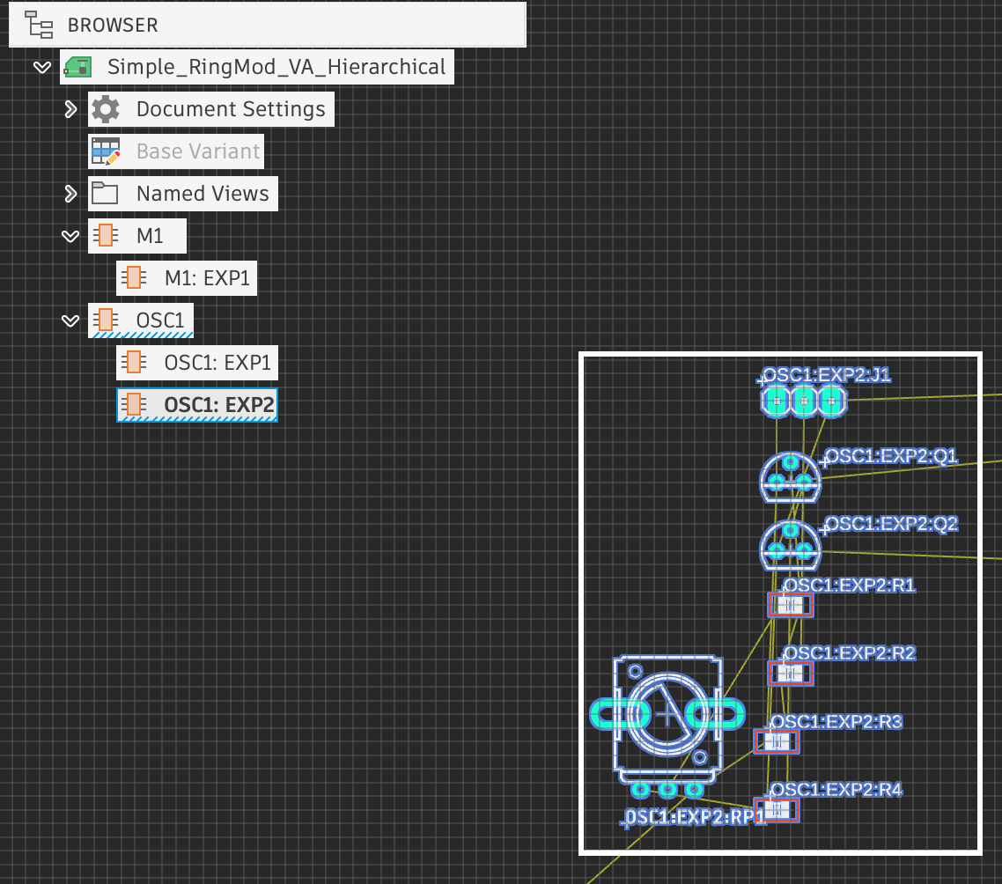Select the OSC1:EXP2:J1 connector footprint
Image resolution: width=1002 pixels, height=884 pixels.
pyautogui.click(x=804, y=401)
